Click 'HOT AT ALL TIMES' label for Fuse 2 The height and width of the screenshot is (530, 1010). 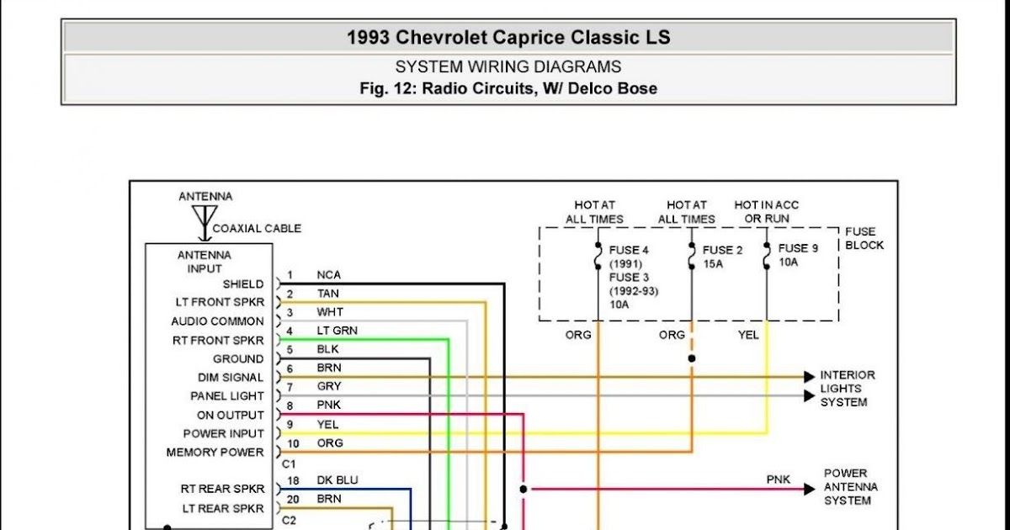pos(687,212)
